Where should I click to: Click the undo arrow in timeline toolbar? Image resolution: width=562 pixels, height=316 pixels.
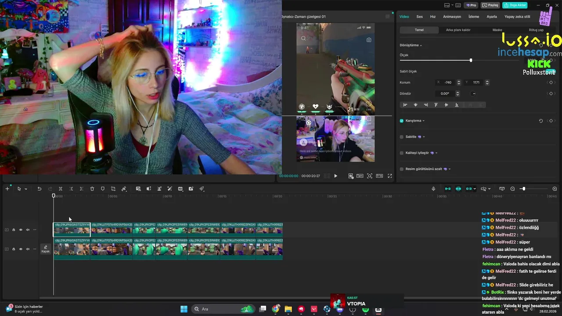point(39,189)
